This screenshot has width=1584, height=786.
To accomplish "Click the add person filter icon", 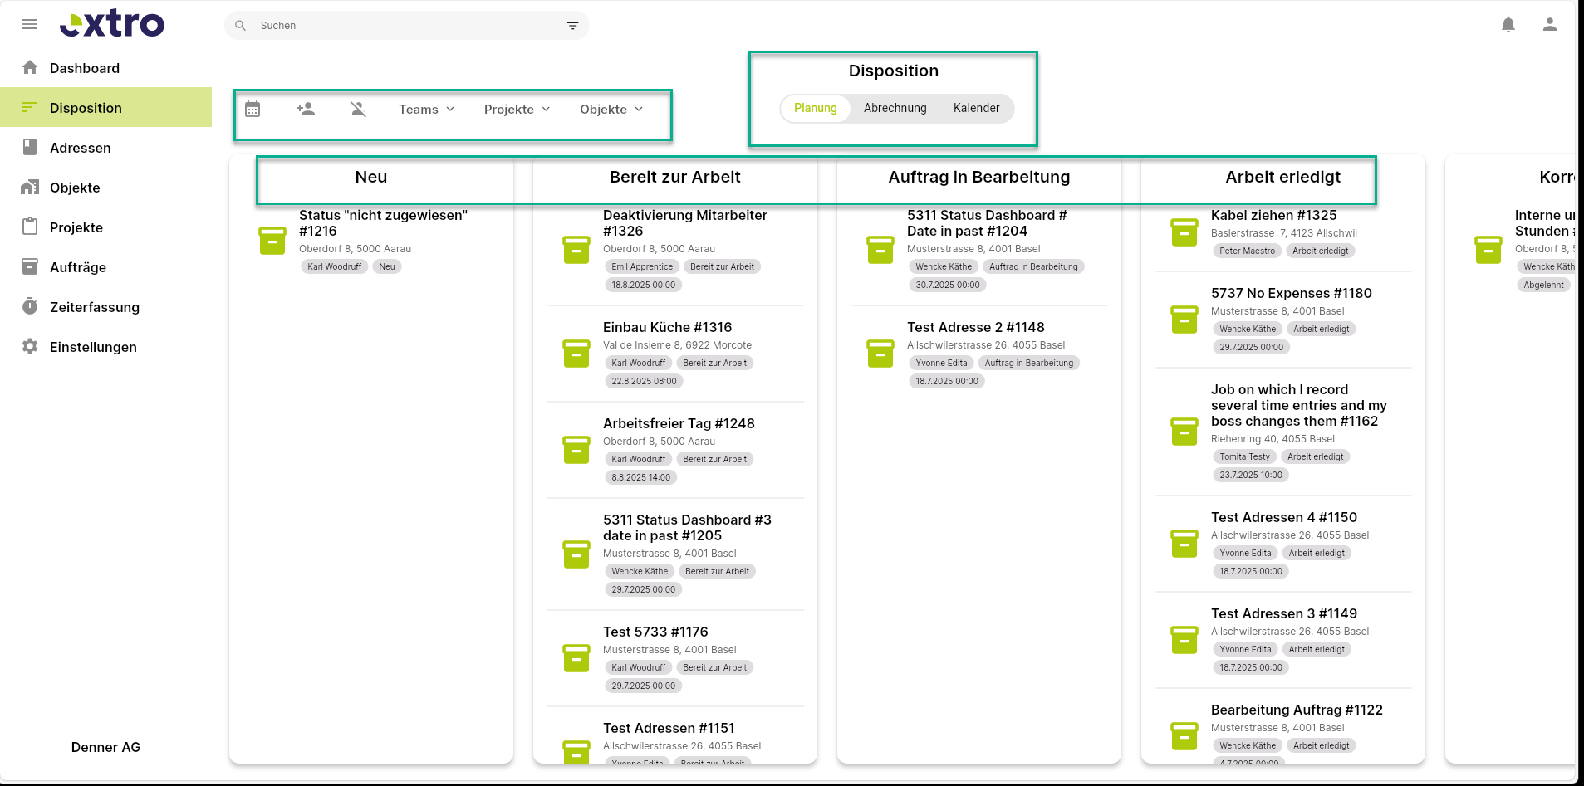I will 306,109.
